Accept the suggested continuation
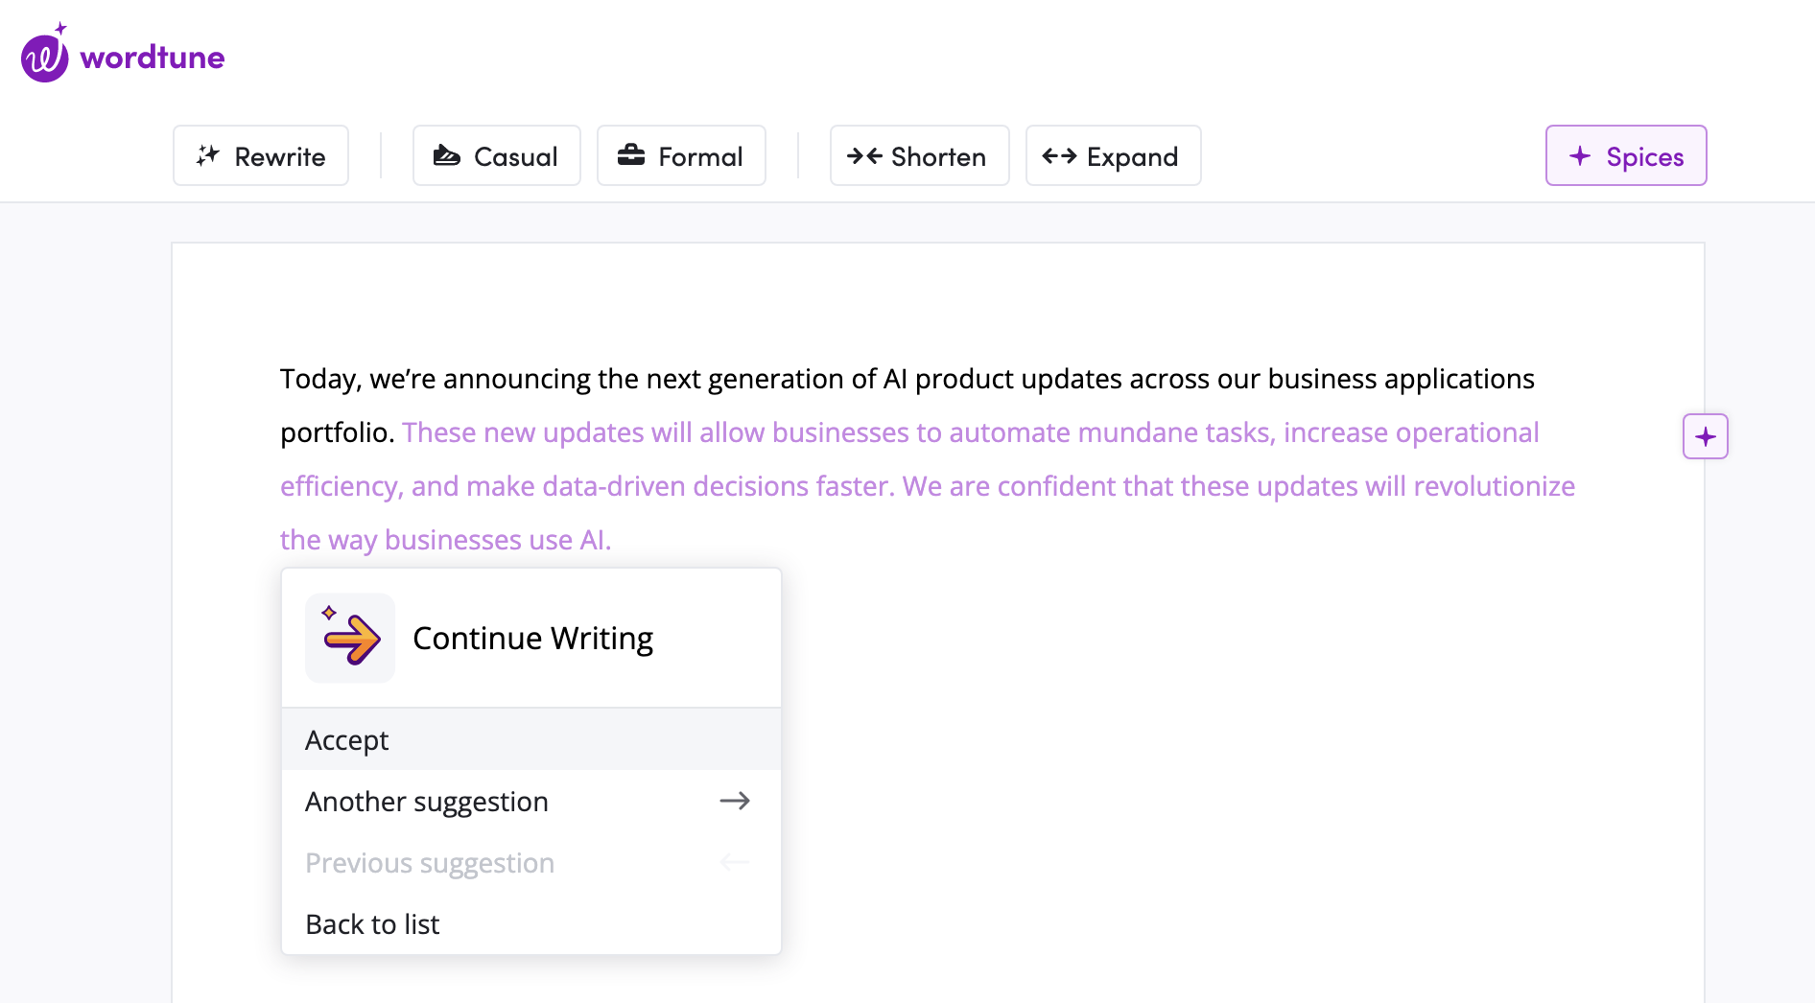The width and height of the screenshot is (1815, 1003). (347, 740)
